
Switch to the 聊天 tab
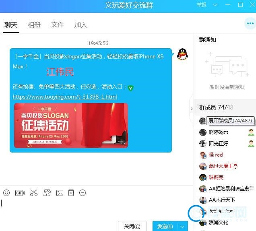[x=11, y=25]
